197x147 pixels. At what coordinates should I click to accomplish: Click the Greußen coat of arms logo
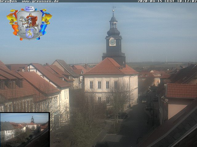29,23
